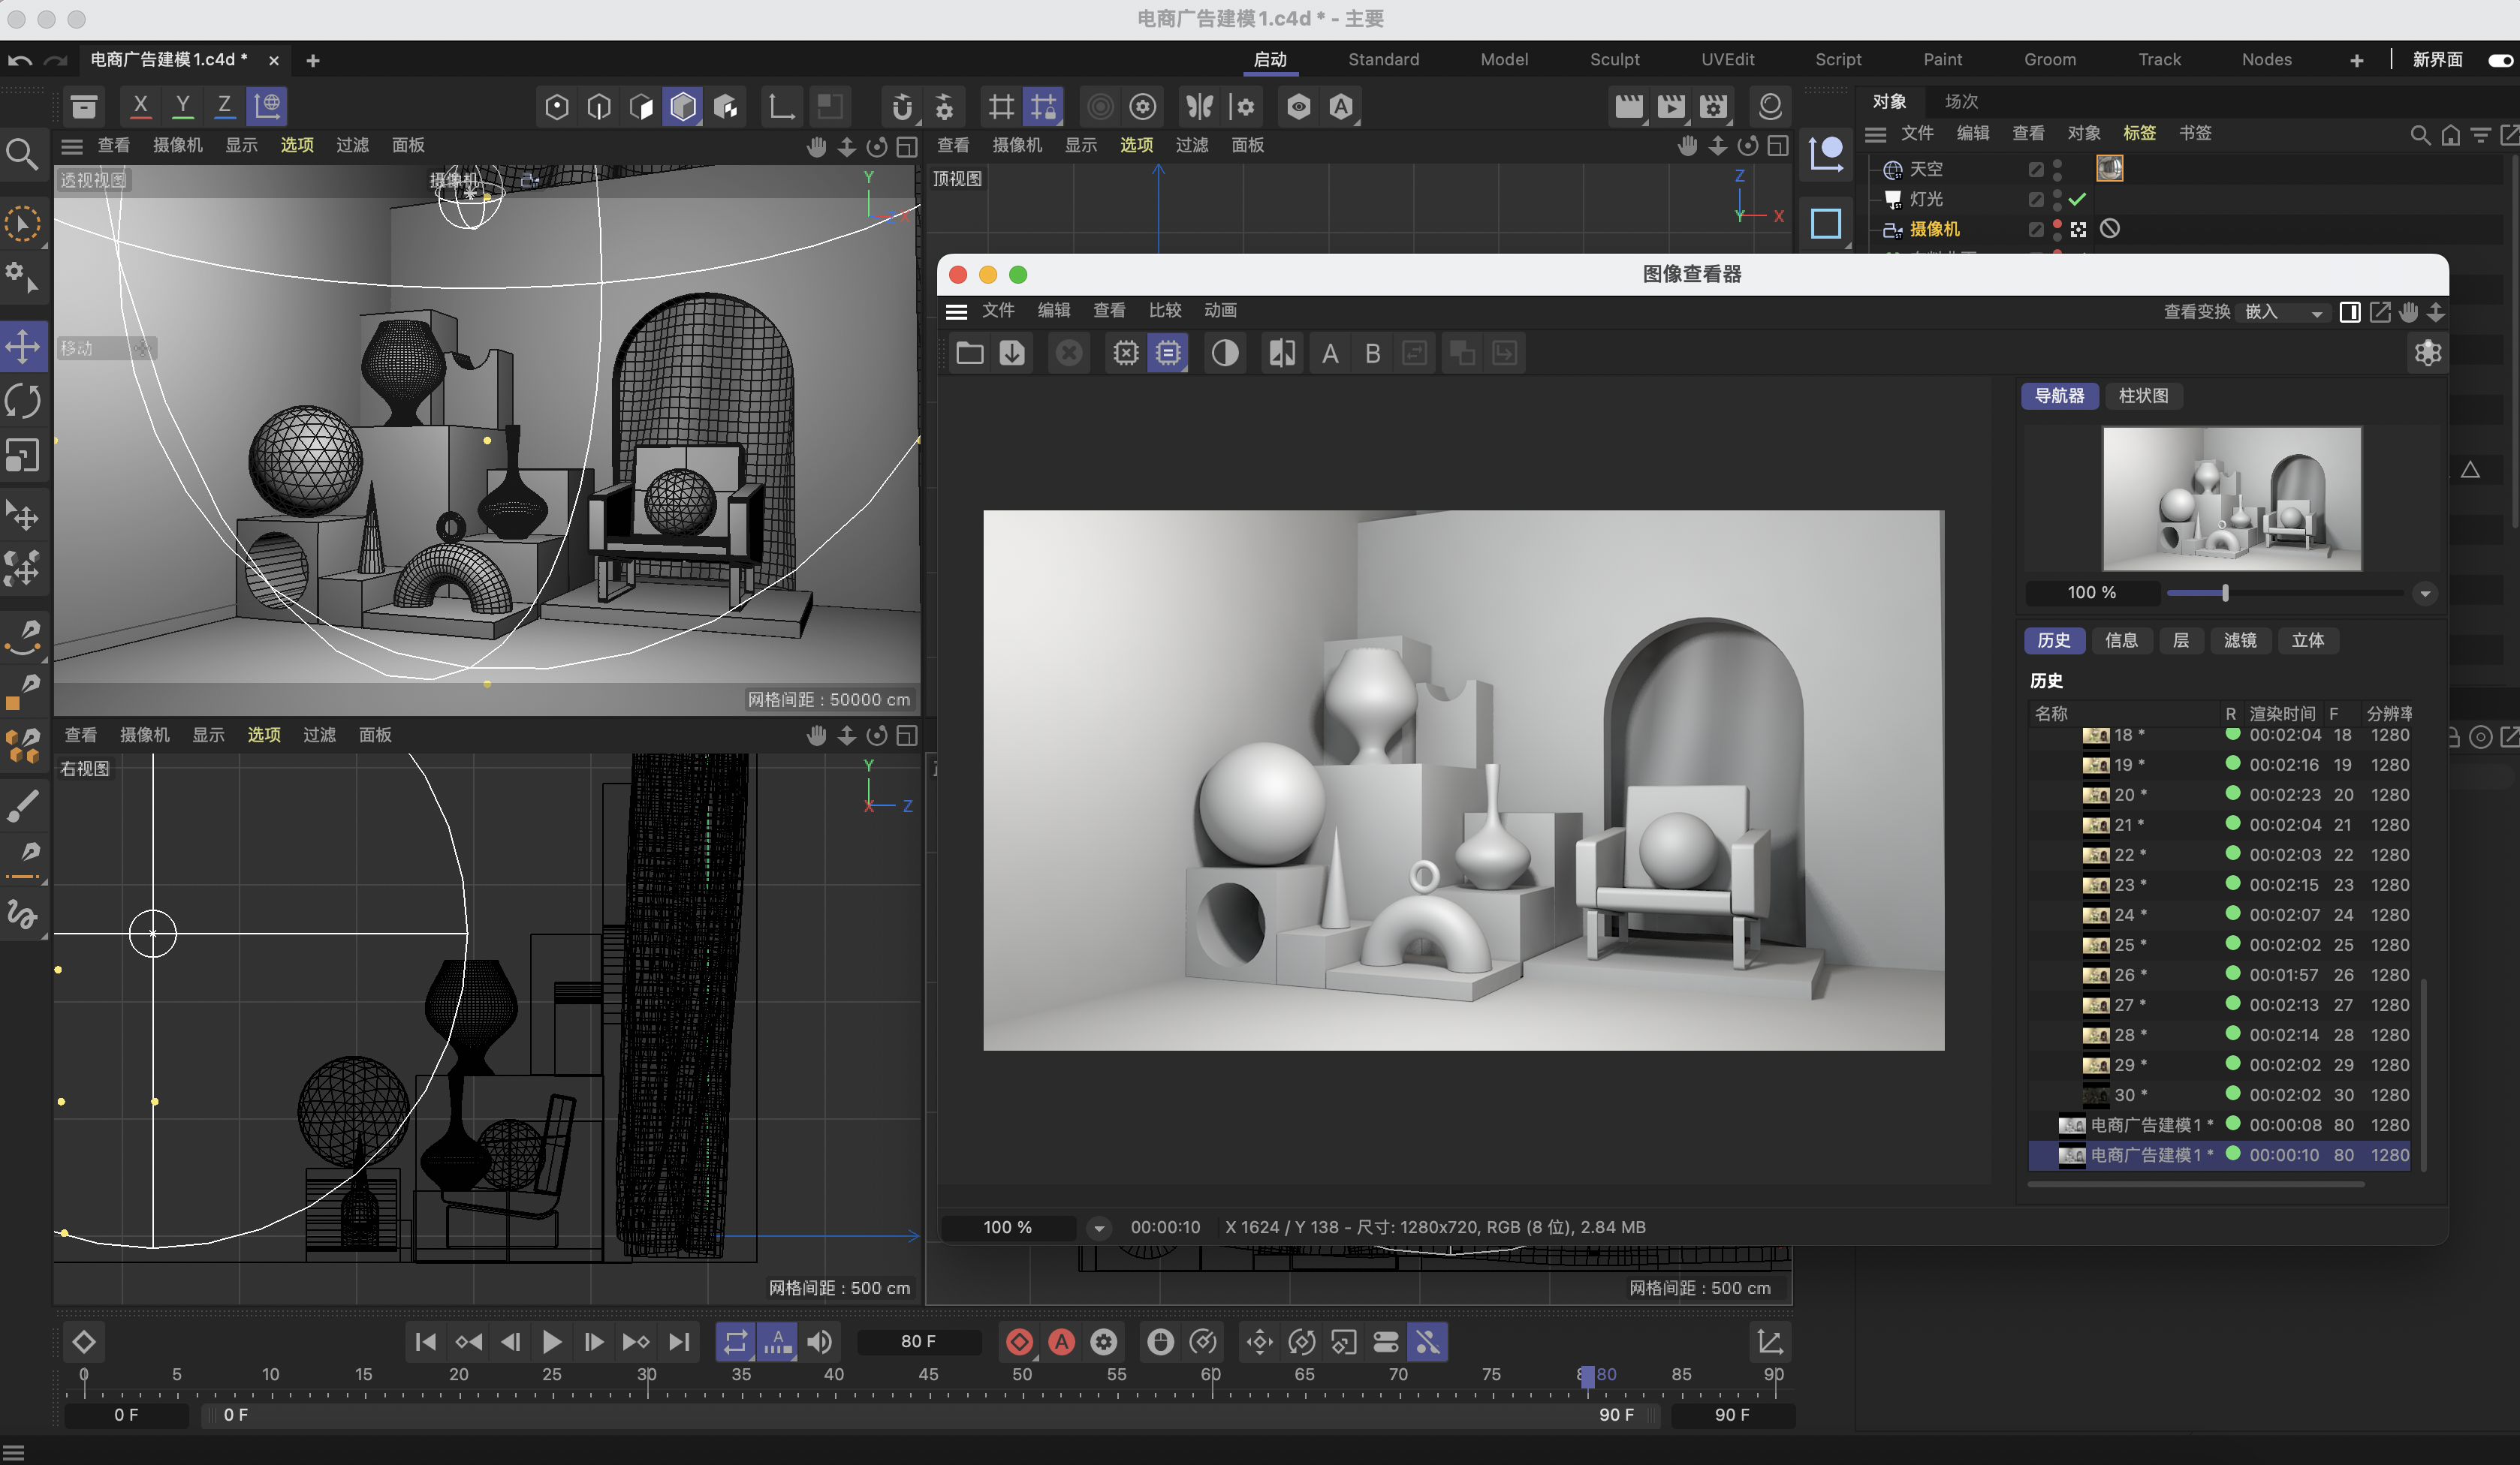The image size is (2520, 1465).
Task: Switch to 立体 tab
Action: [2308, 641]
